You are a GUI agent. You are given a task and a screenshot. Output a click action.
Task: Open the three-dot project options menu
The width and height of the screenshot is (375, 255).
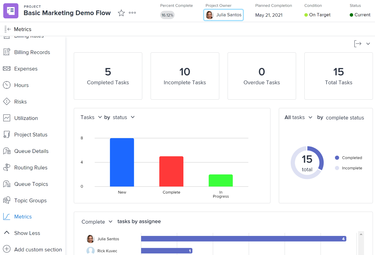(x=132, y=13)
